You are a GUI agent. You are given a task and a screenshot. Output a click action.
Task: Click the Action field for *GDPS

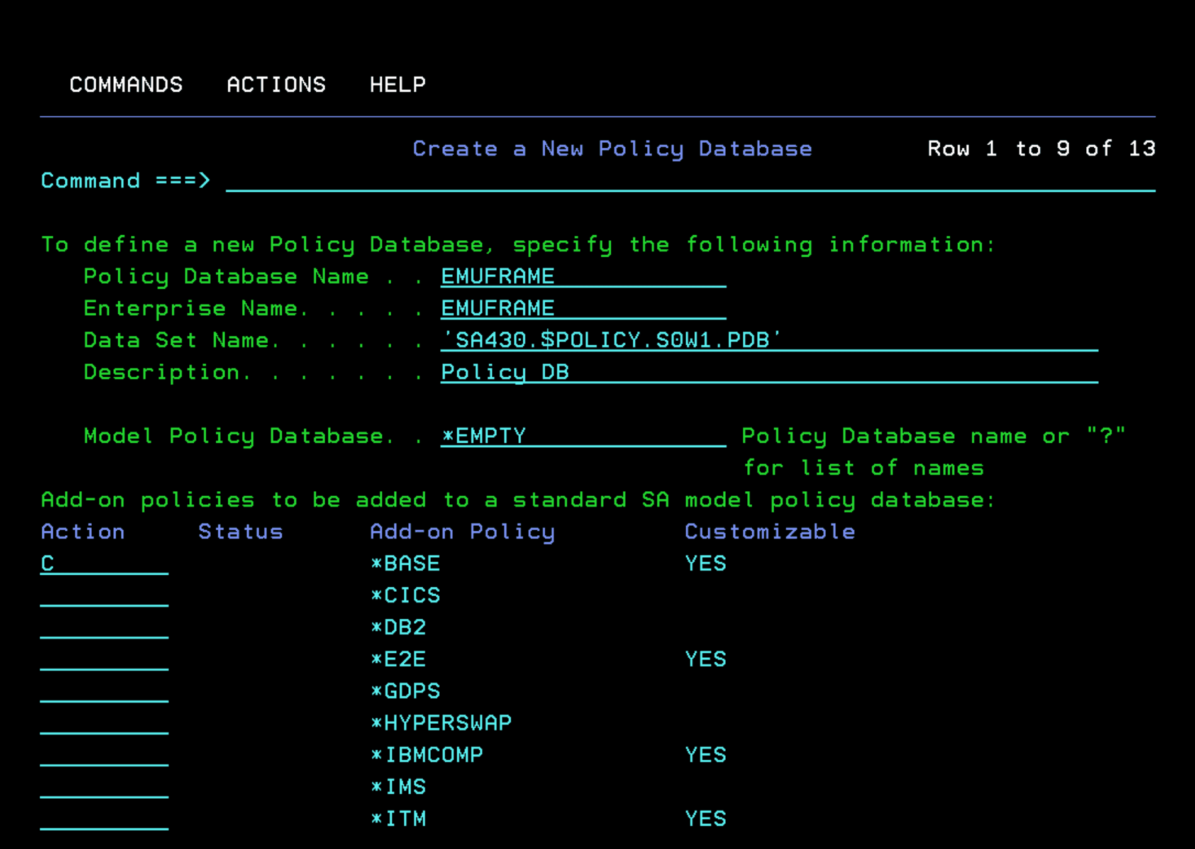pos(104,691)
